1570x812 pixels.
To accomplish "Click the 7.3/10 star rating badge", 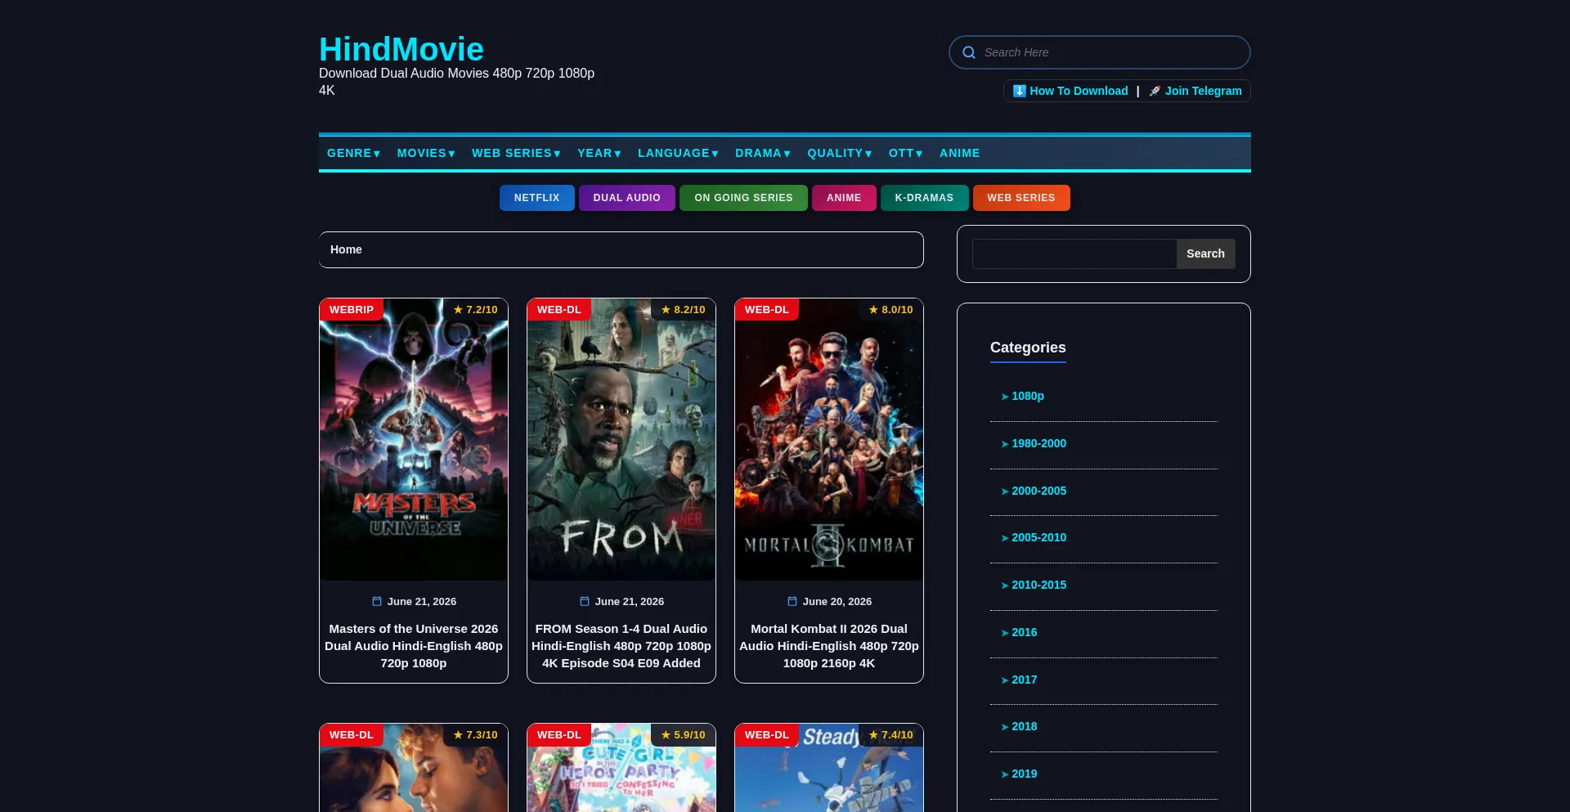I will click(476, 735).
